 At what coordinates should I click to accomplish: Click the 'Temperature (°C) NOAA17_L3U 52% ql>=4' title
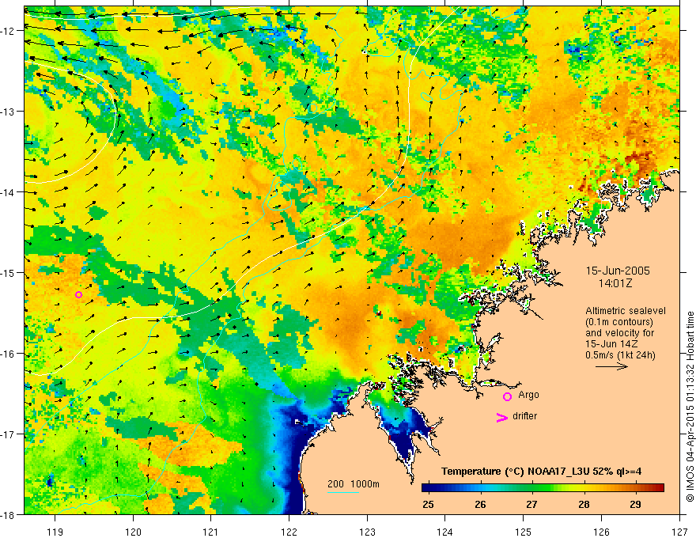click(541, 472)
